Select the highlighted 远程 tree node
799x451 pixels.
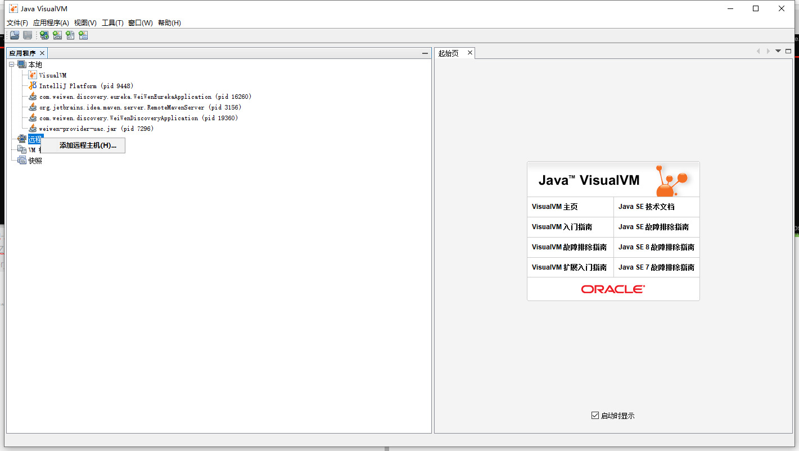point(35,139)
